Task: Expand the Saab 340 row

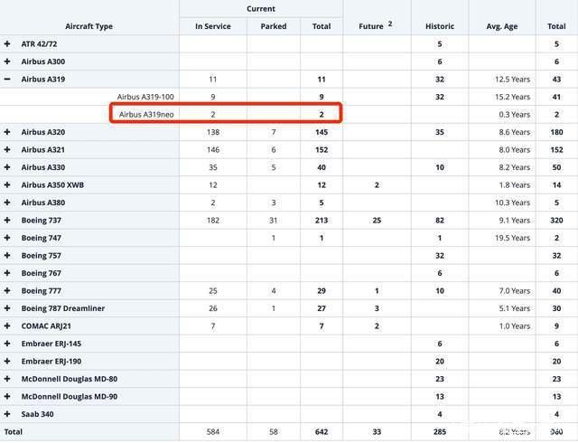Action: point(7,414)
